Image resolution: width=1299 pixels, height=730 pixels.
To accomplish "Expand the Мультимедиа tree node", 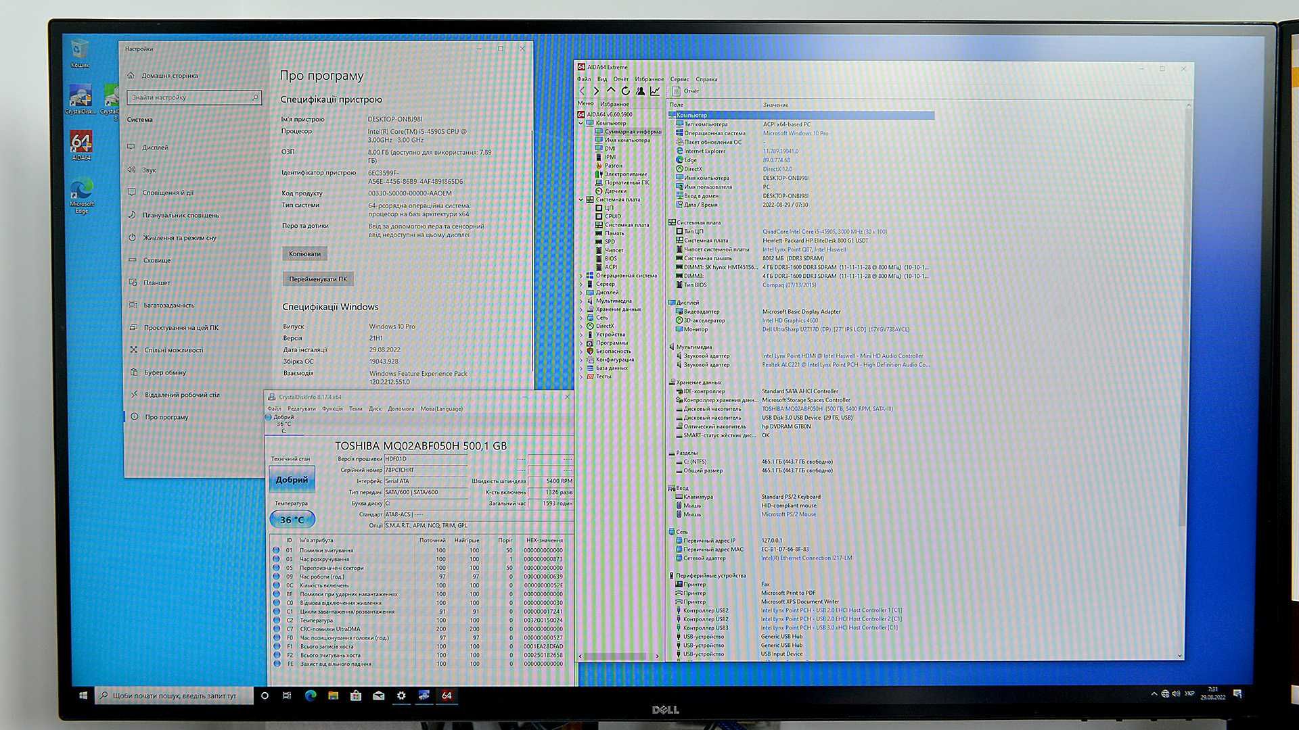I will click(x=581, y=301).
